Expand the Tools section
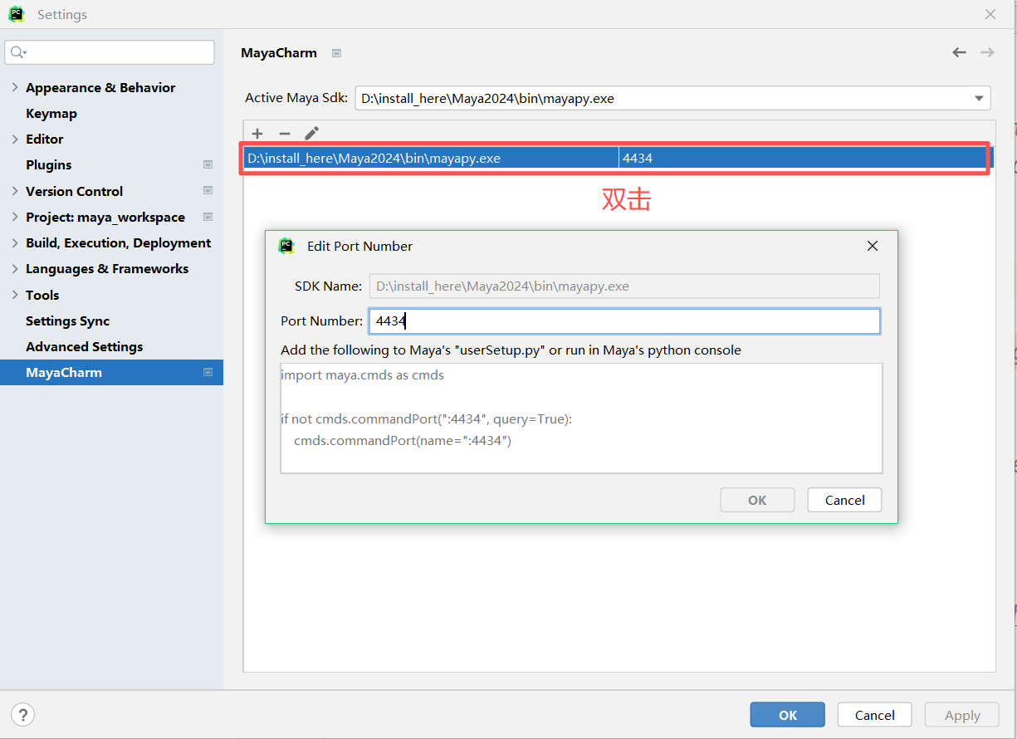This screenshot has height=739, width=1017. pos(15,295)
